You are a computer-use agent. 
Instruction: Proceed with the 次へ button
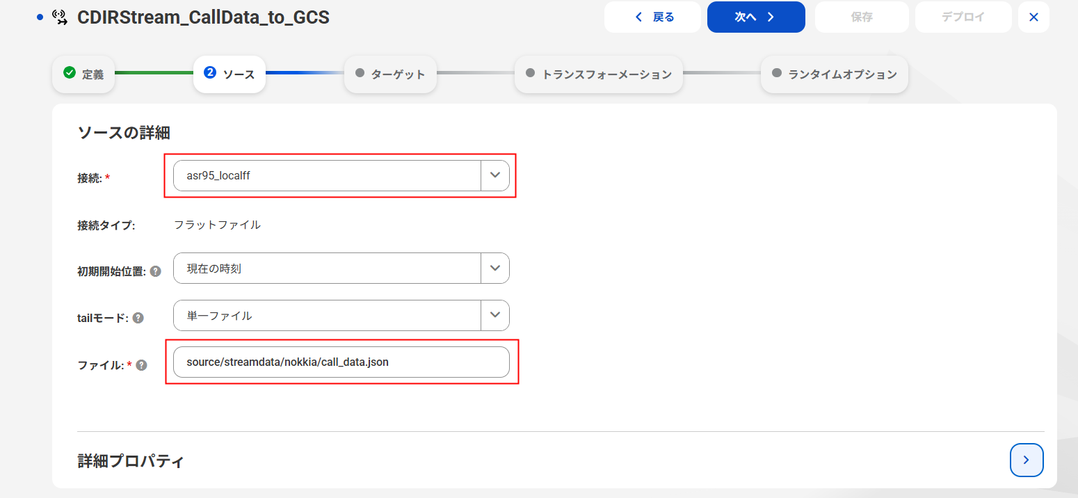756,17
